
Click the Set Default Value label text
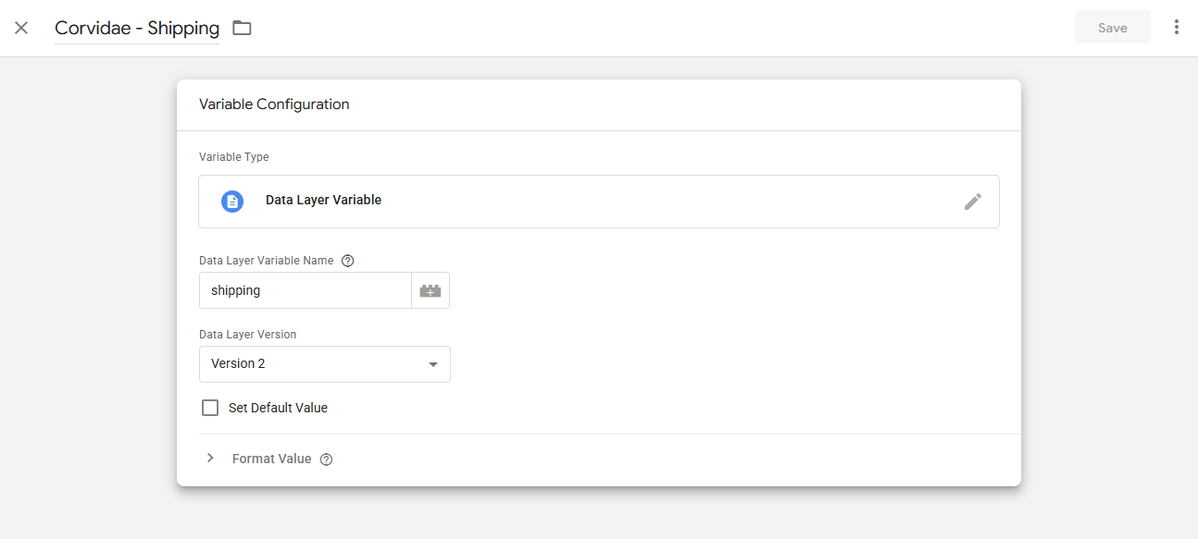point(278,408)
